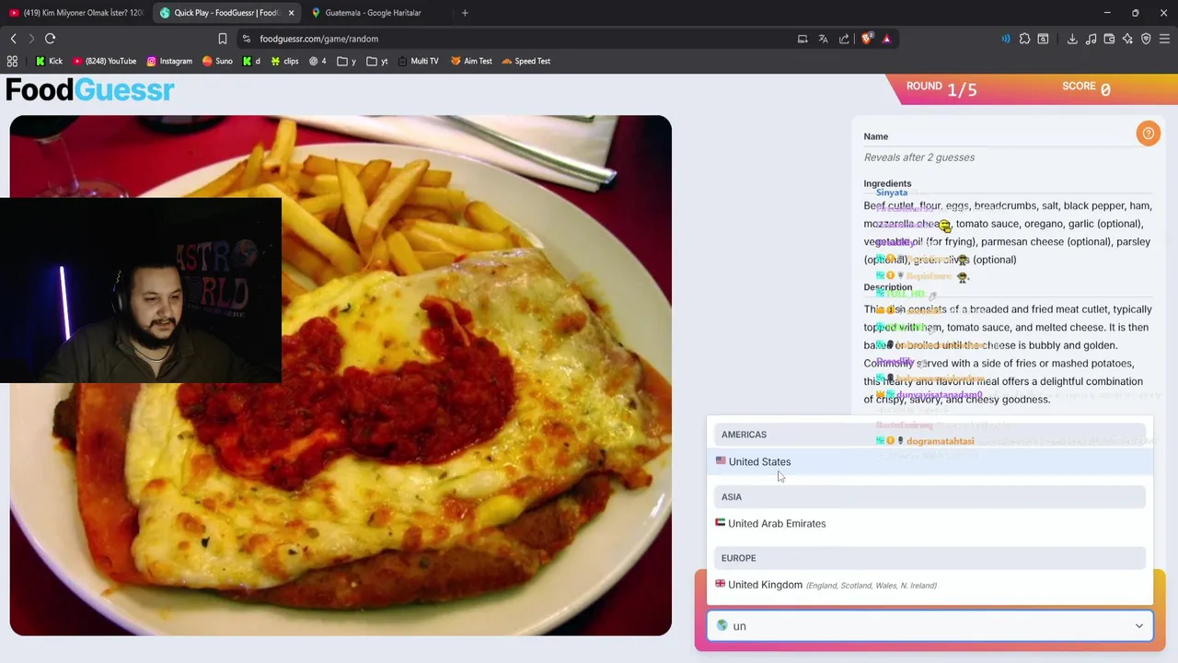The image size is (1178, 663).
Task: Expand the 'yt' bookmark folder
Action: click(x=376, y=61)
